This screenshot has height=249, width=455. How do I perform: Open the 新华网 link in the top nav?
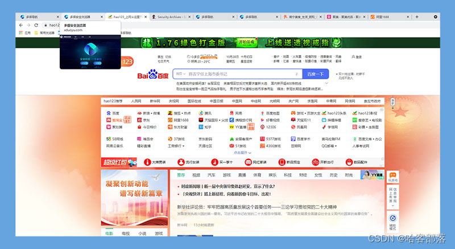[x=155, y=101]
